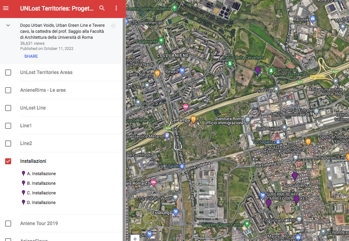
Task: Click the zoom in plus button
Action: 135,239
